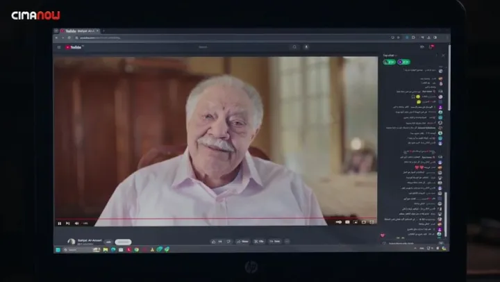Open the Windows Start button on the taskbar
Viewport: 500px width, 282px height.
coord(58,250)
